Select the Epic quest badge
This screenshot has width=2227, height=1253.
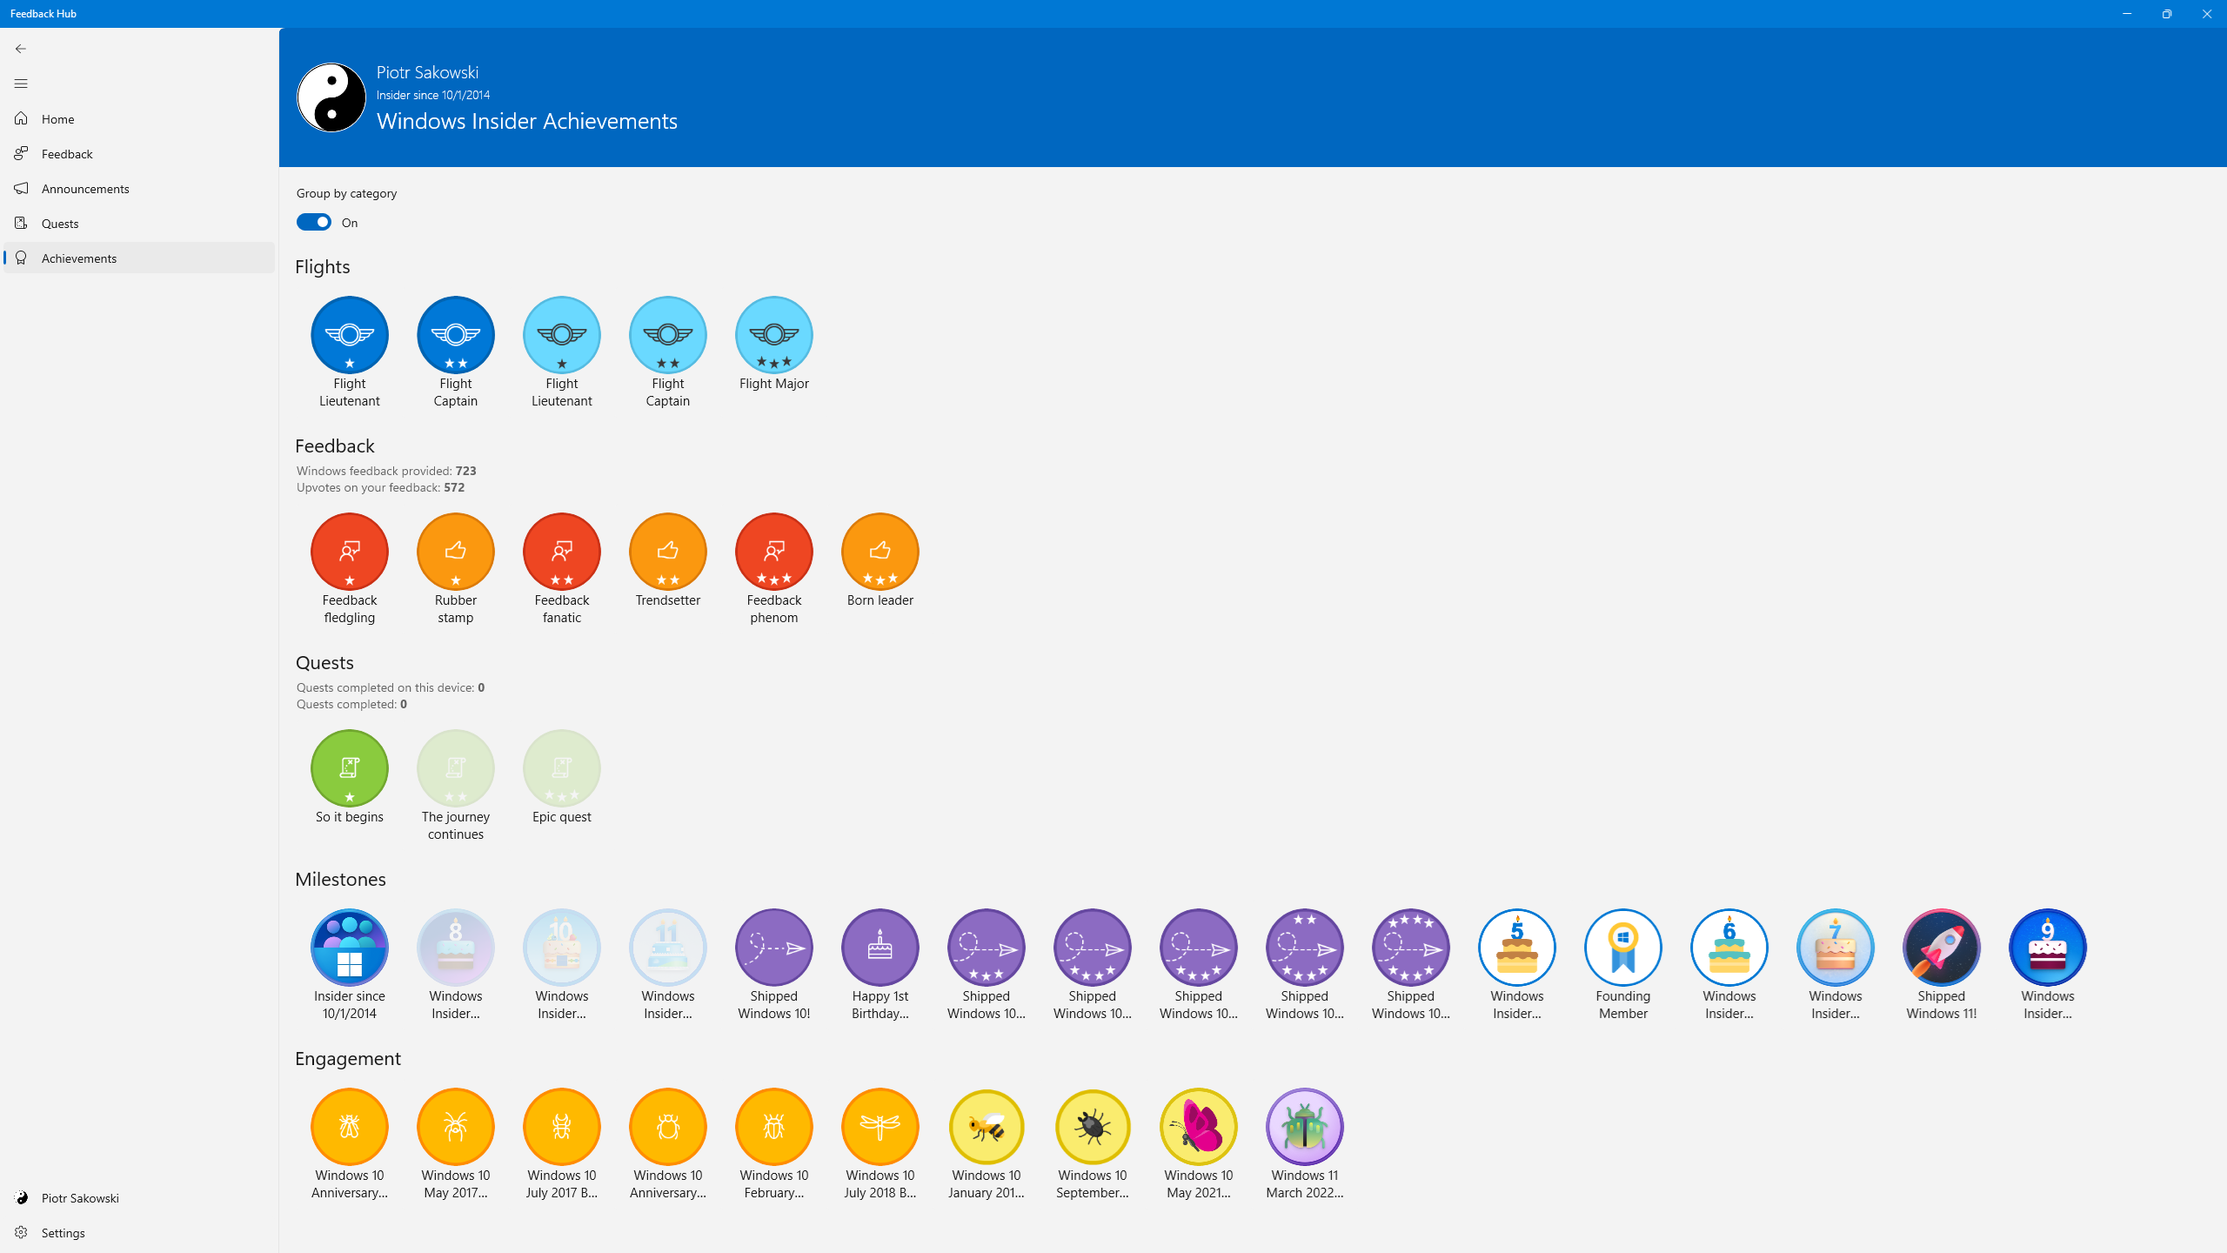pyautogui.click(x=561, y=768)
